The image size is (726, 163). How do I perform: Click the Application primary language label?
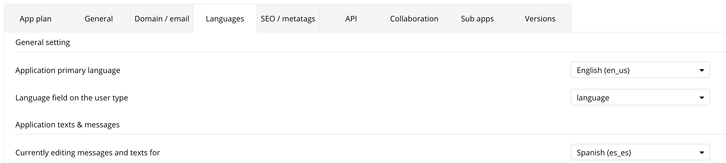click(68, 70)
